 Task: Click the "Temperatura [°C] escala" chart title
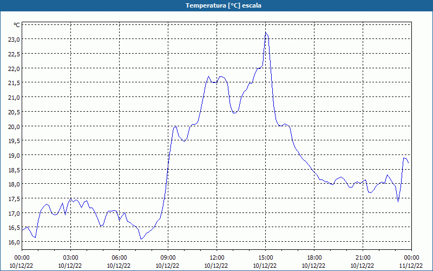coord(224,5)
